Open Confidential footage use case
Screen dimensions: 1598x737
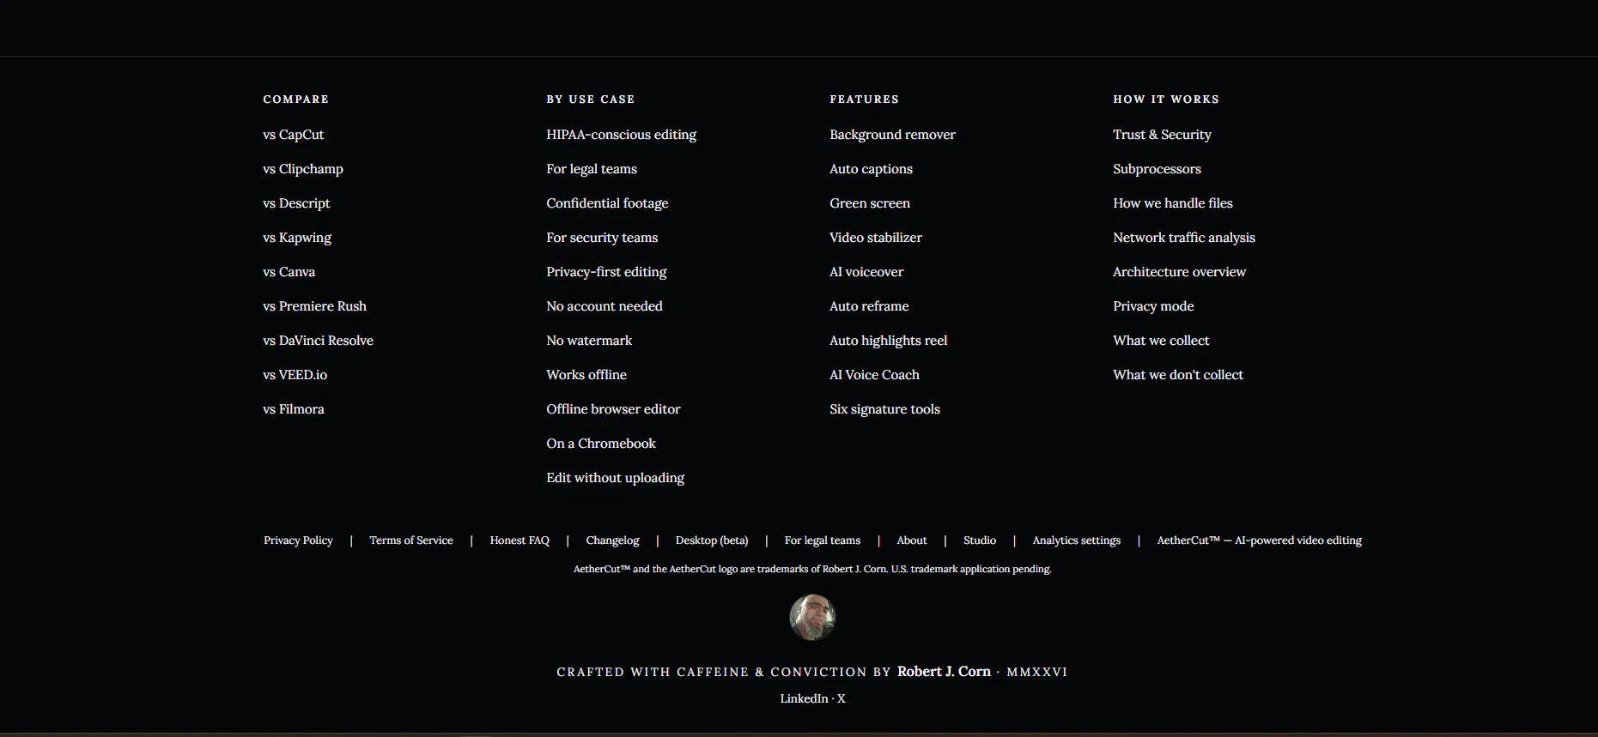tap(607, 203)
